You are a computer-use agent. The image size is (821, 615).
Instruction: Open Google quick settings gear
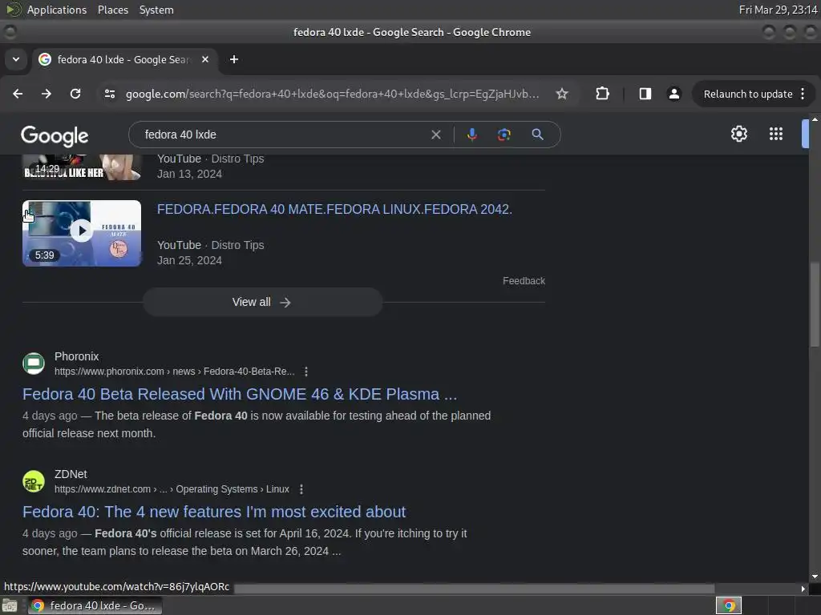[x=738, y=134]
